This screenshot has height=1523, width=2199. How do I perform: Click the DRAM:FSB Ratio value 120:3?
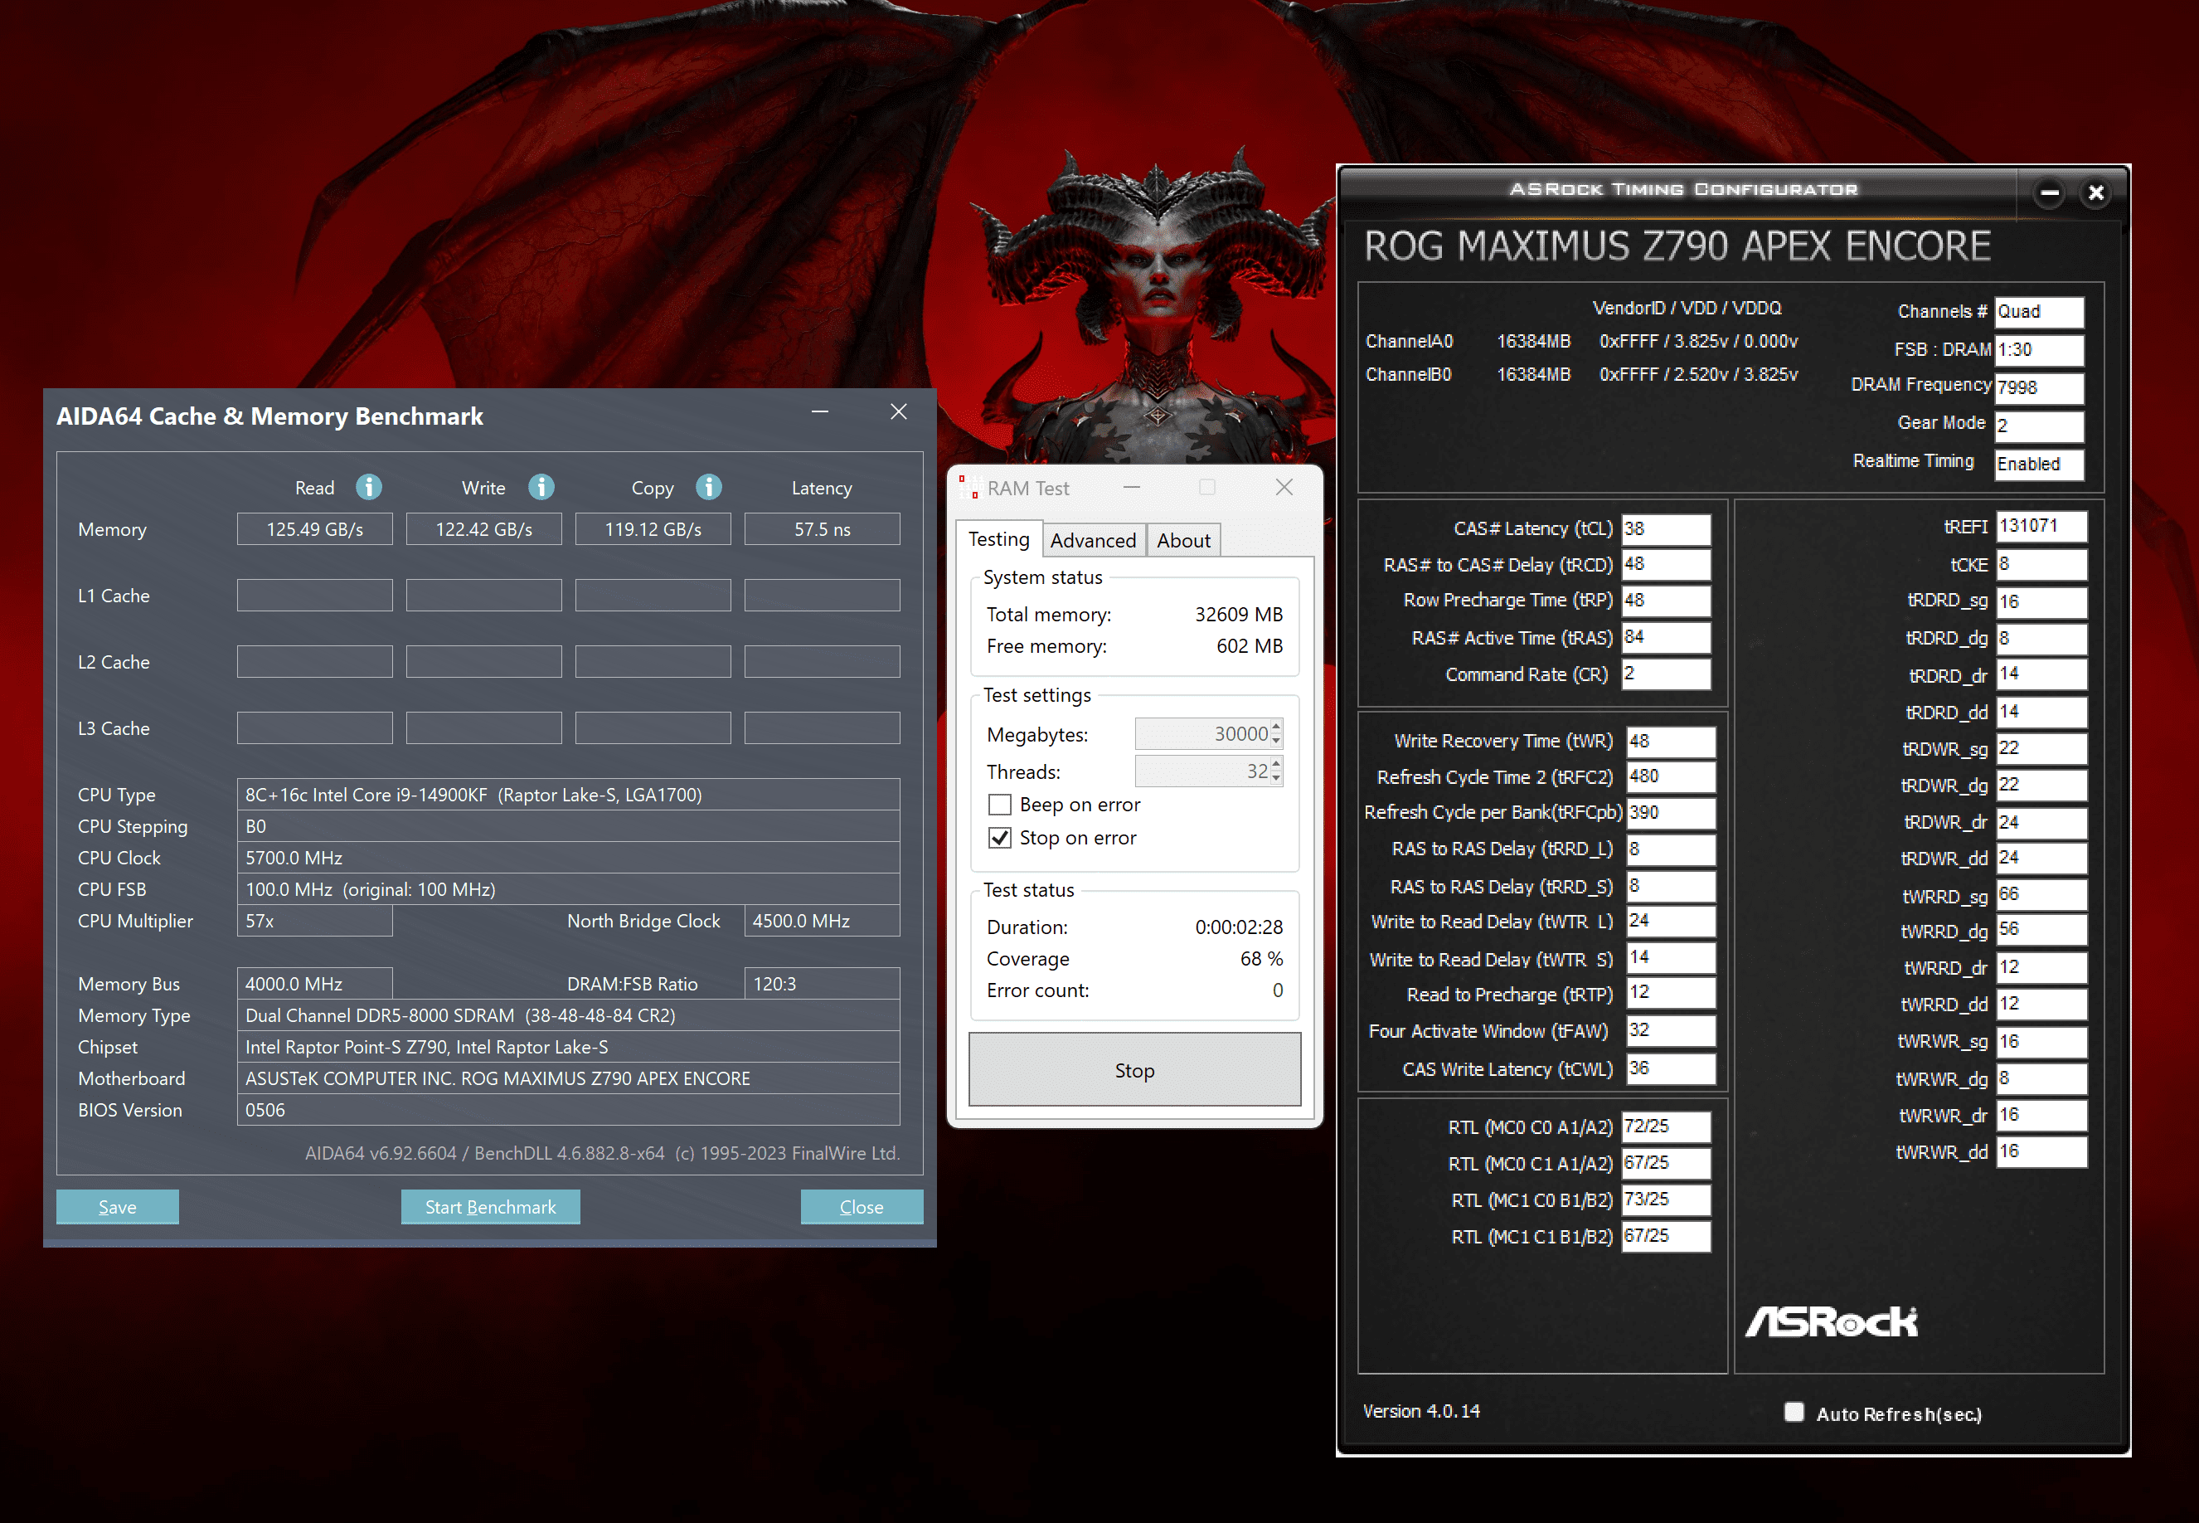[822, 984]
